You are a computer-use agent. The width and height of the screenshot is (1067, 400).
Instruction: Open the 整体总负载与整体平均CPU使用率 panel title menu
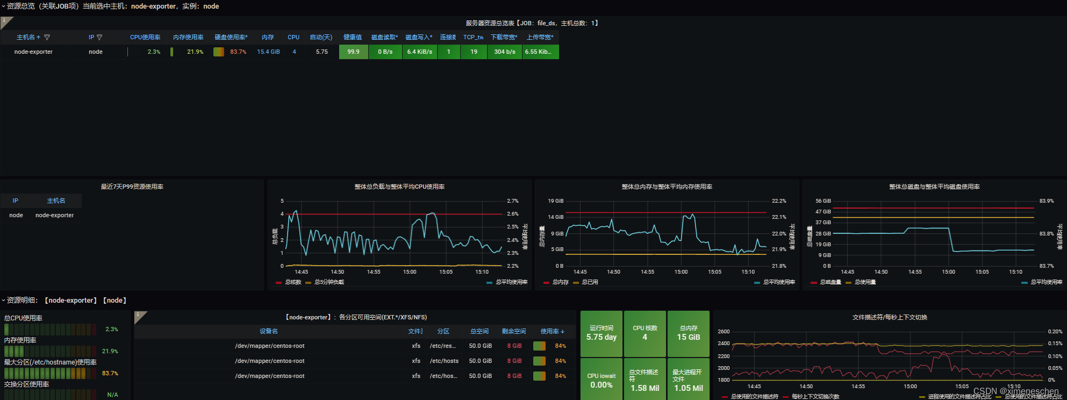[399, 187]
